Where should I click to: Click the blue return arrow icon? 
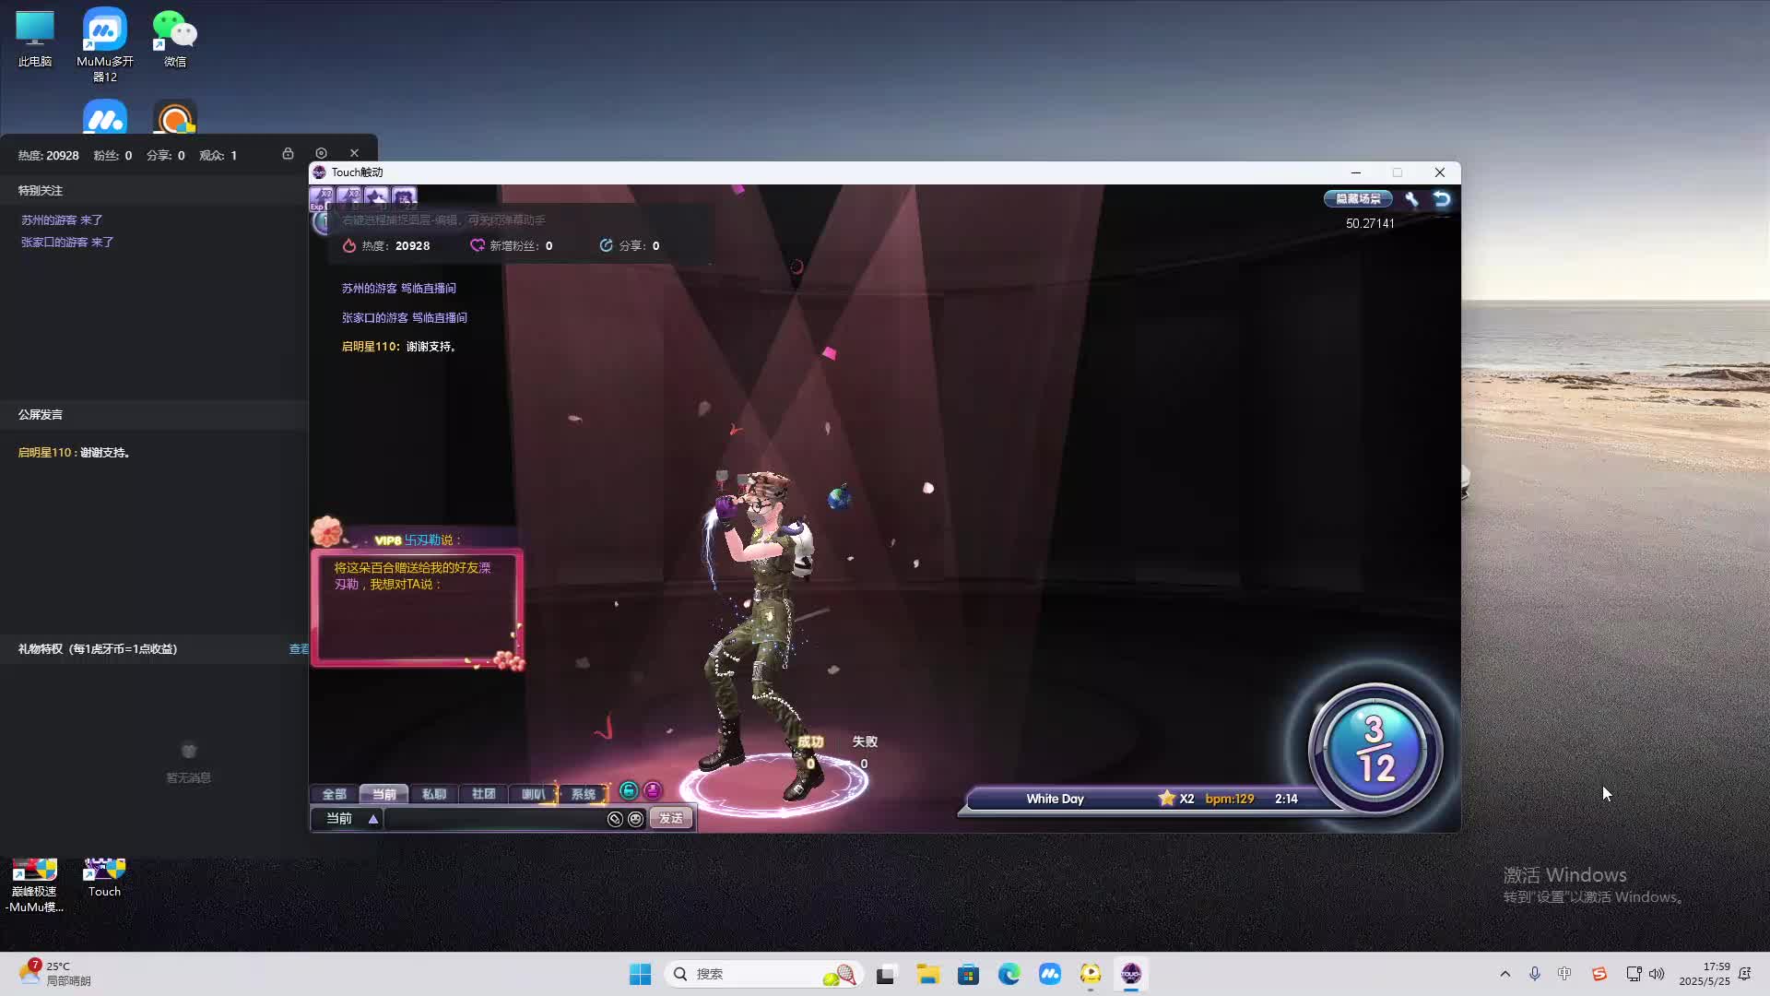click(1442, 199)
